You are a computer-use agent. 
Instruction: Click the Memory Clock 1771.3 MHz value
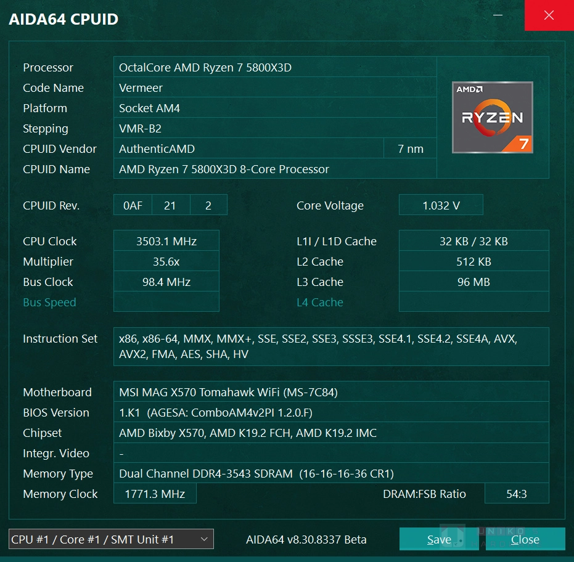155,494
